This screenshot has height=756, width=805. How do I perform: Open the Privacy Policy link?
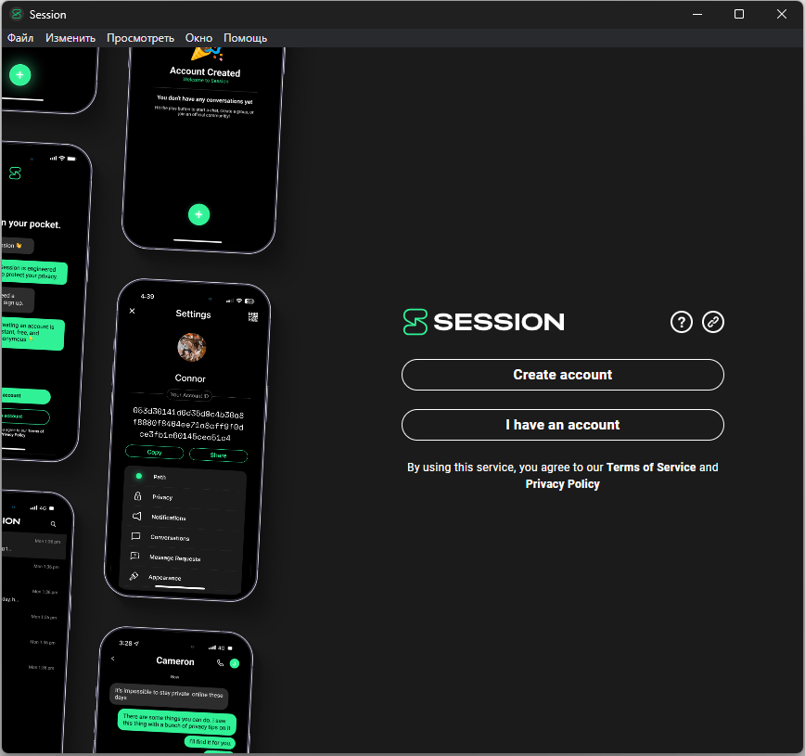tap(563, 484)
